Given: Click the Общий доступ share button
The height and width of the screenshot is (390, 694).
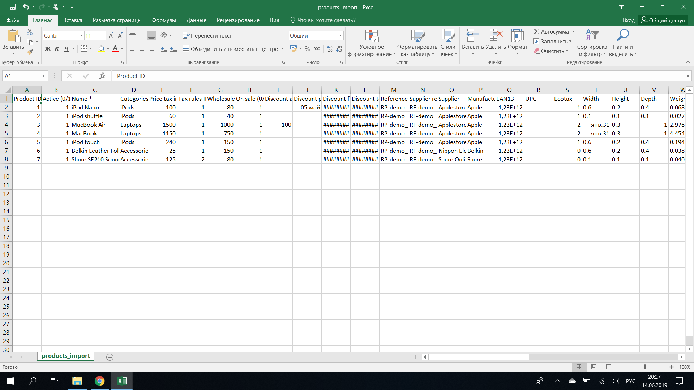Looking at the screenshot, I should 663,20.
